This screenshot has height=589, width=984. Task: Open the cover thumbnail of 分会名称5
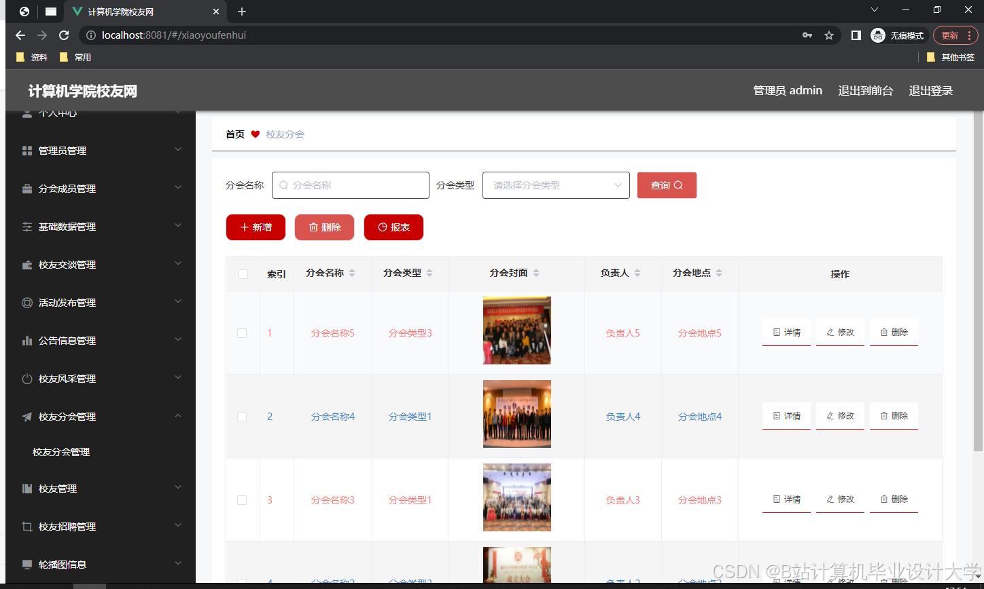[517, 330]
